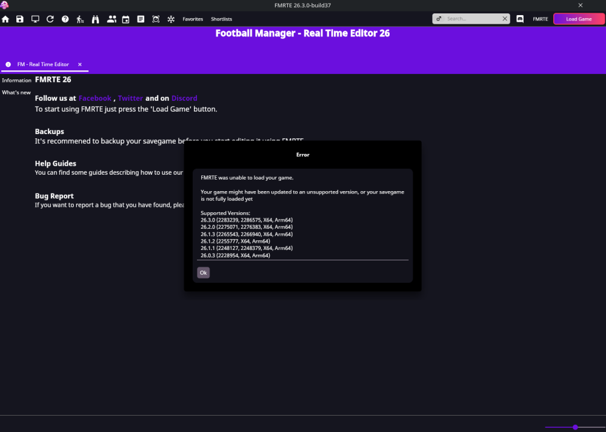Click the 26.1.1 supported version line
The height and width of the screenshot is (432, 606).
tap(247, 248)
